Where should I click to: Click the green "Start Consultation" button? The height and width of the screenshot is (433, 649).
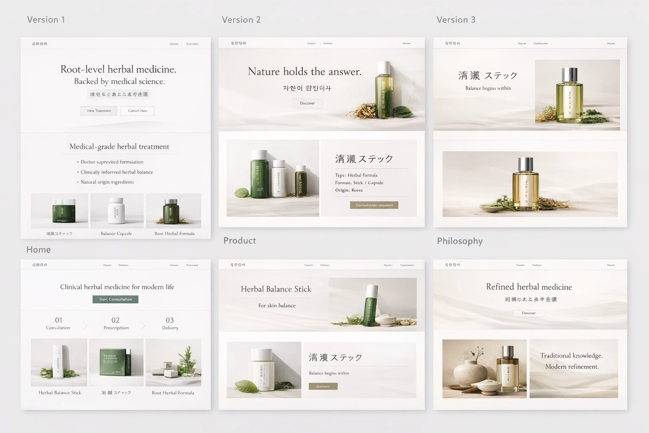click(115, 299)
